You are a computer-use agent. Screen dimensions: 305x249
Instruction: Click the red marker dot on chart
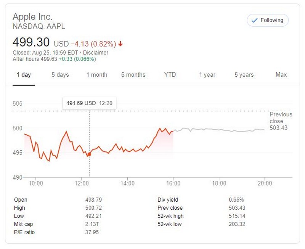click(89, 154)
